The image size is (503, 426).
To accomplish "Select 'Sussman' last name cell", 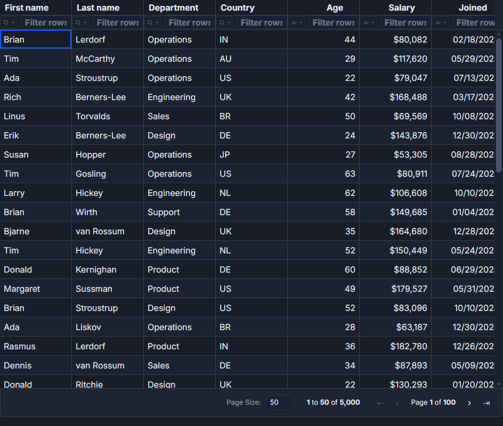I will click(x=108, y=289).
